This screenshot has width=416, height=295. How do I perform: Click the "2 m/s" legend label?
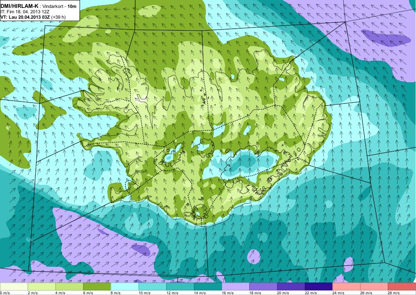[x=32, y=293]
